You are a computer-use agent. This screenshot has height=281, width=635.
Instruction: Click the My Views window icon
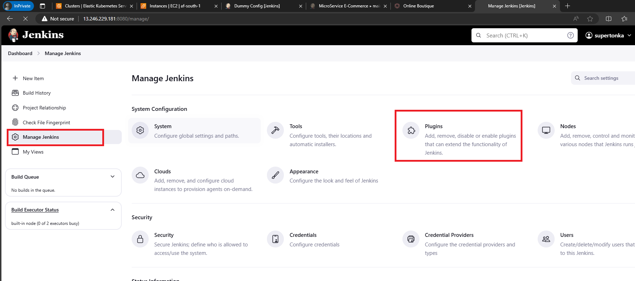point(15,152)
